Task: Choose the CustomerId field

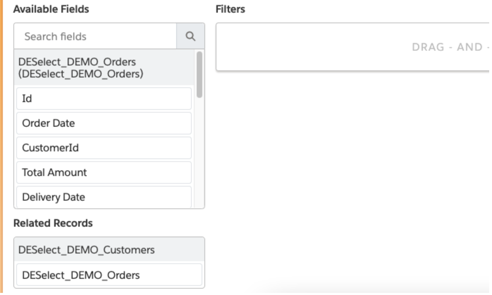Action: (x=104, y=148)
